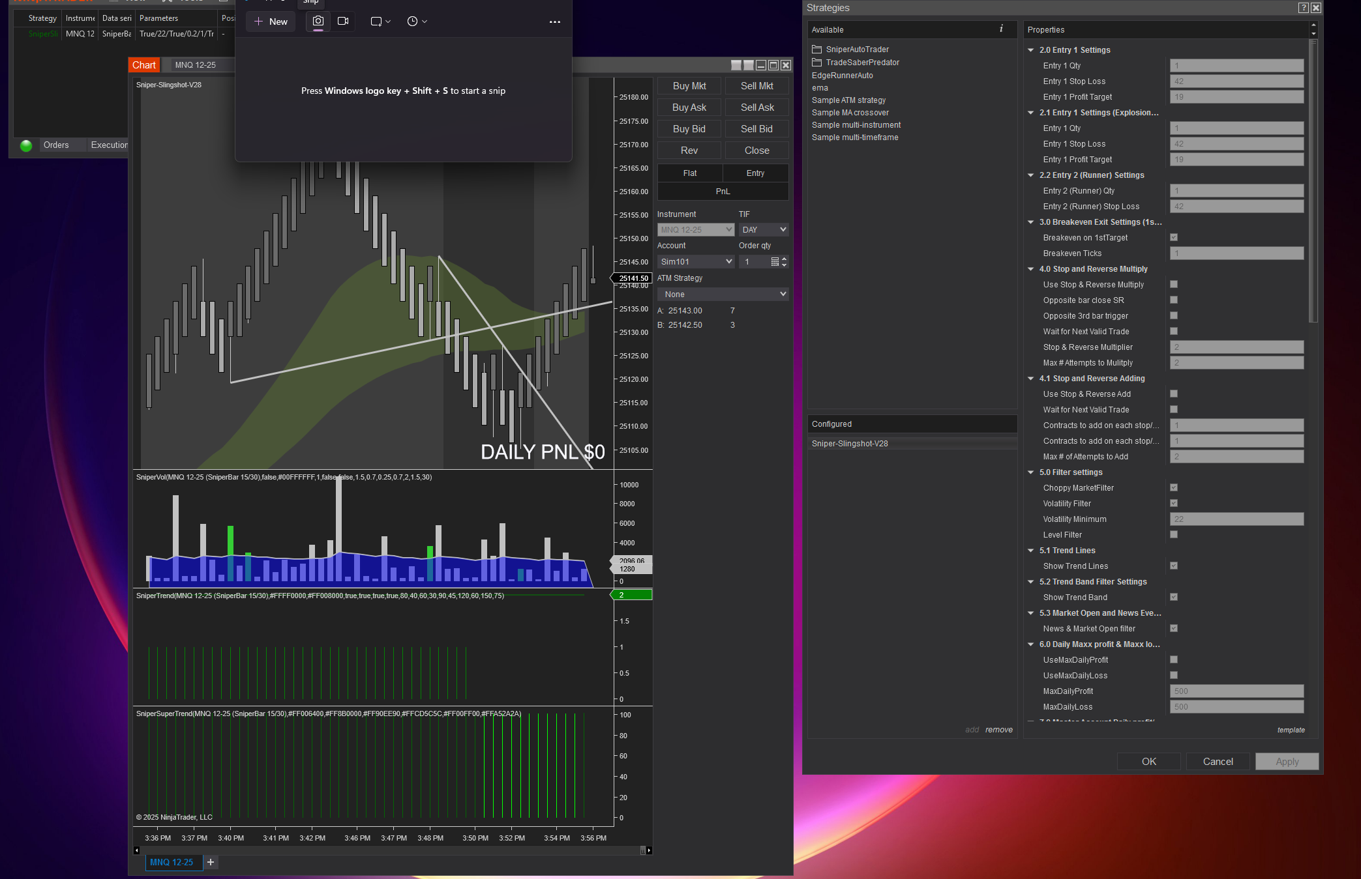This screenshot has height=879, width=1361.
Task: Click the chart horizontal scrollbar
Action: coord(391,850)
